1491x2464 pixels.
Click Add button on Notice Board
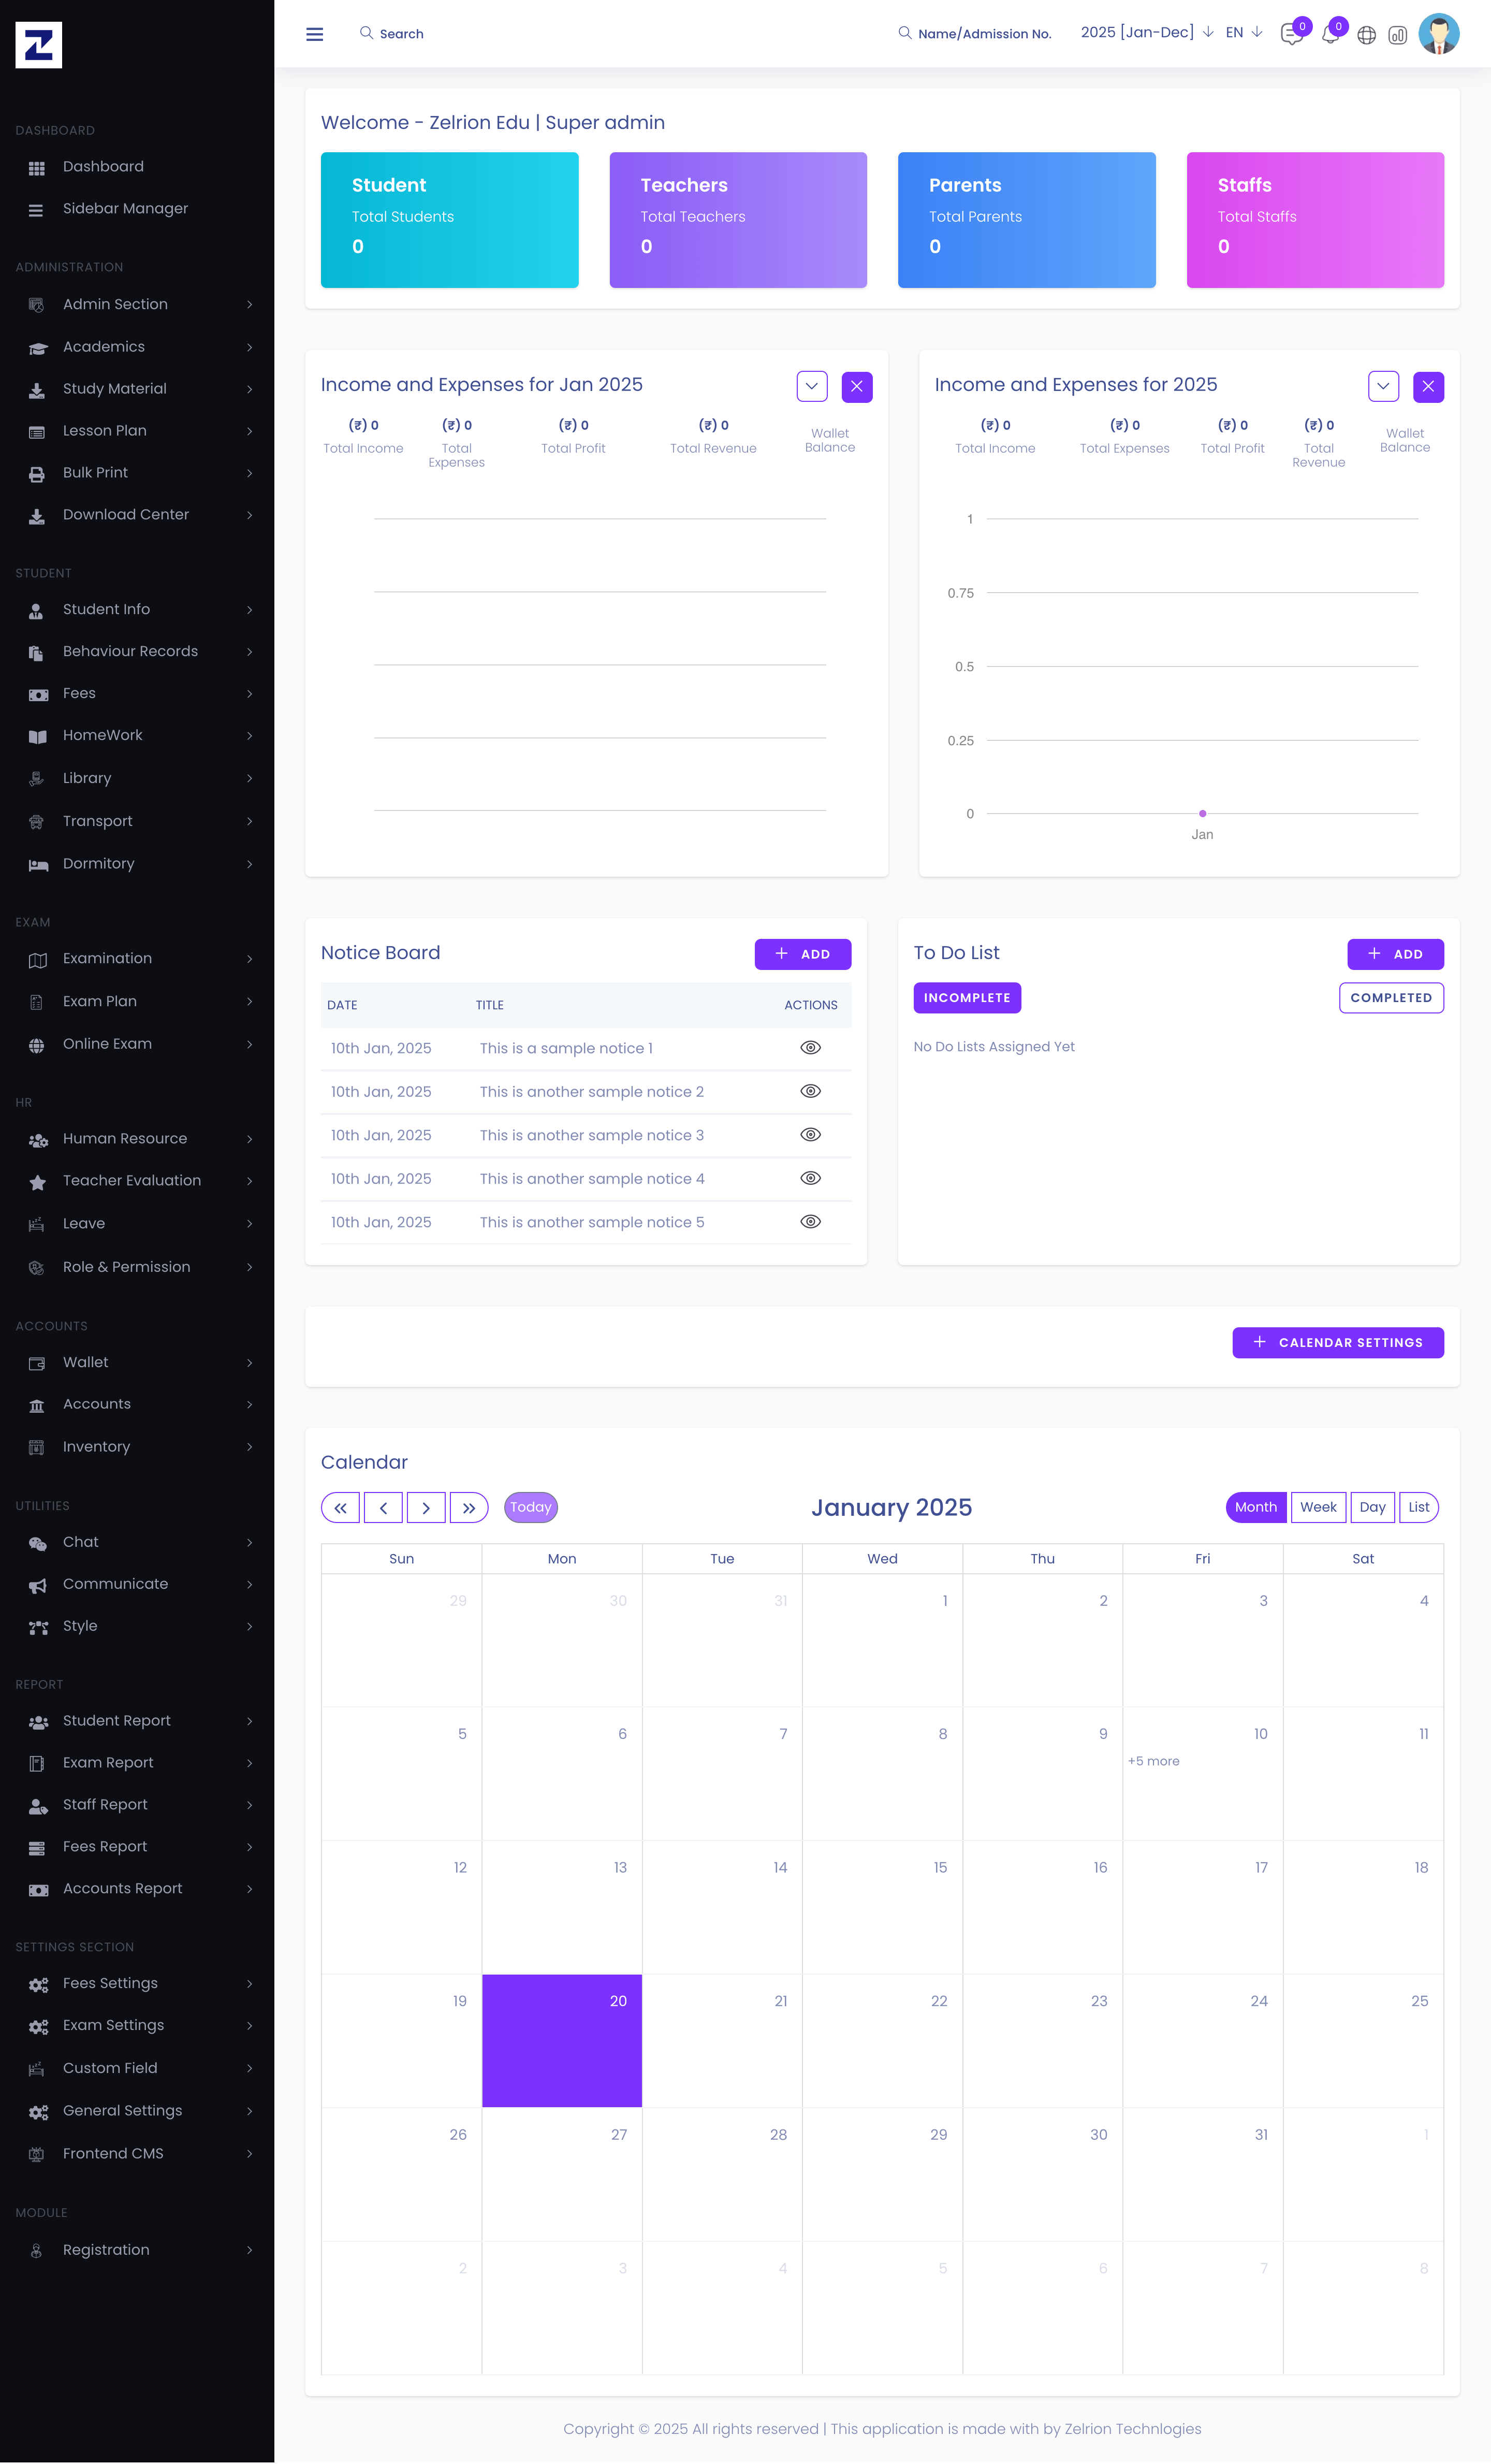coord(802,954)
